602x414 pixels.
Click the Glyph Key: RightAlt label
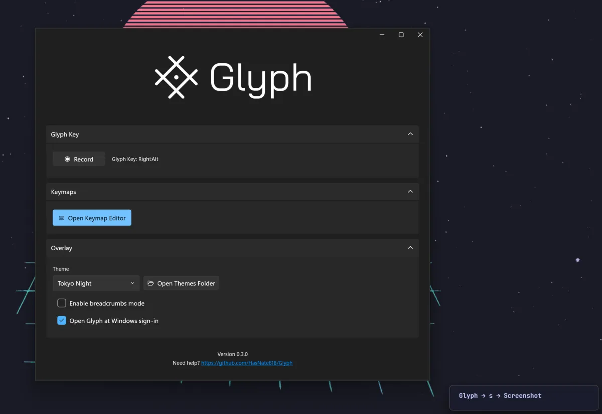(x=135, y=159)
